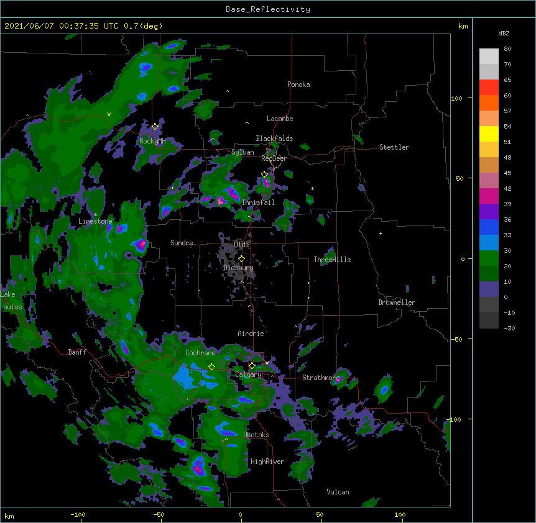Image resolution: width=536 pixels, height=523 pixels.
Task: Click the Olds town label
Action: point(241,245)
